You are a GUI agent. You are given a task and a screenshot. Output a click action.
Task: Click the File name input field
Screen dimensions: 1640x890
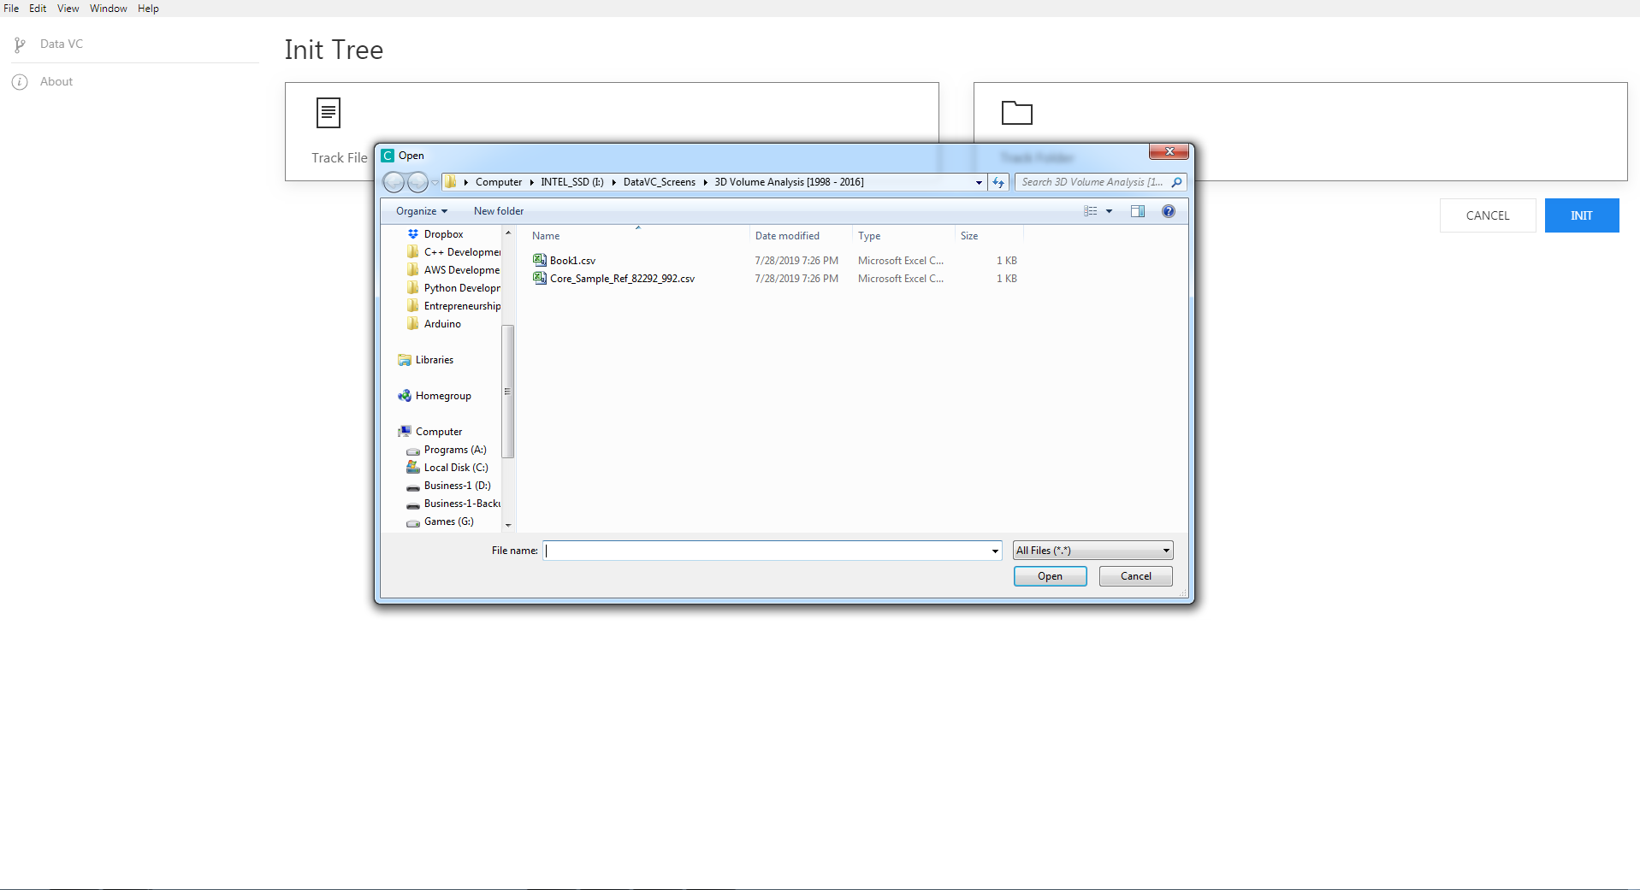[x=767, y=551]
